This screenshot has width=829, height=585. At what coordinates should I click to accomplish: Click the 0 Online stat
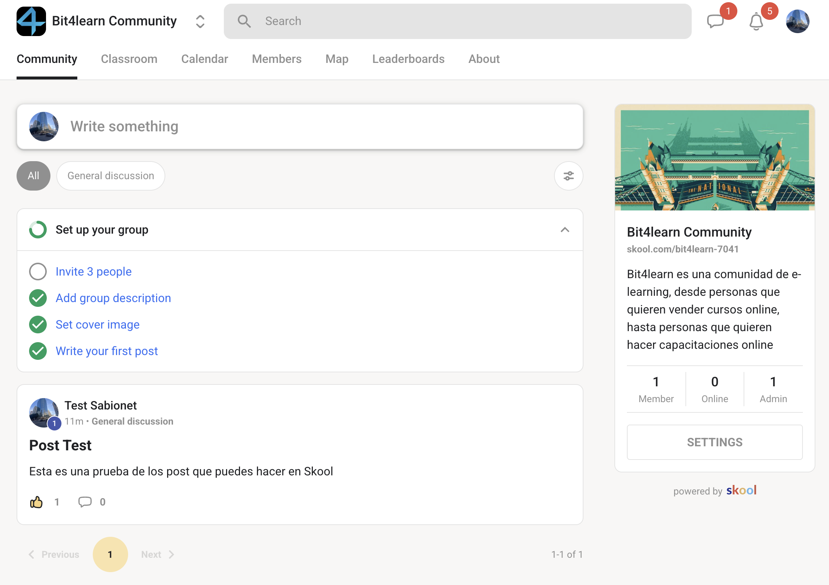point(715,389)
